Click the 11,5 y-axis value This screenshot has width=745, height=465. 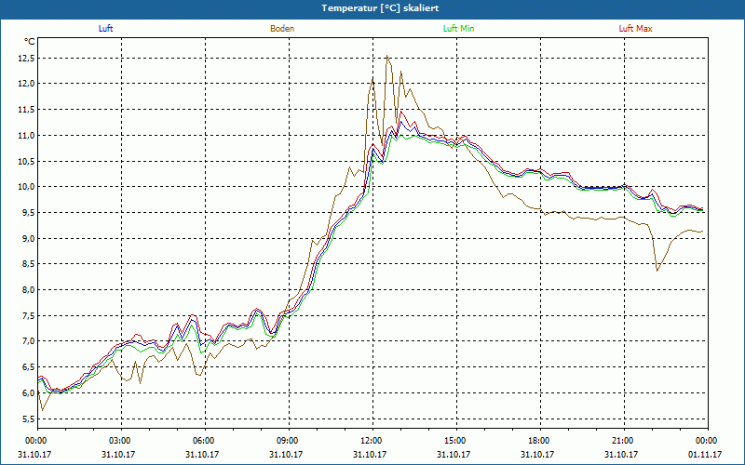(x=26, y=110)
